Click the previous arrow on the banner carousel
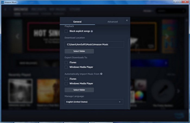190x123 pixels. click(x=18, y=36)
